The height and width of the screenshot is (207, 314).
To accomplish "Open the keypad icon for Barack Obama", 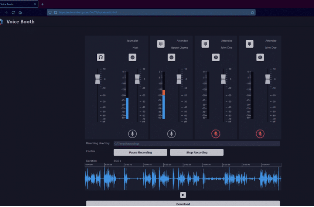I will click(161, 44).
